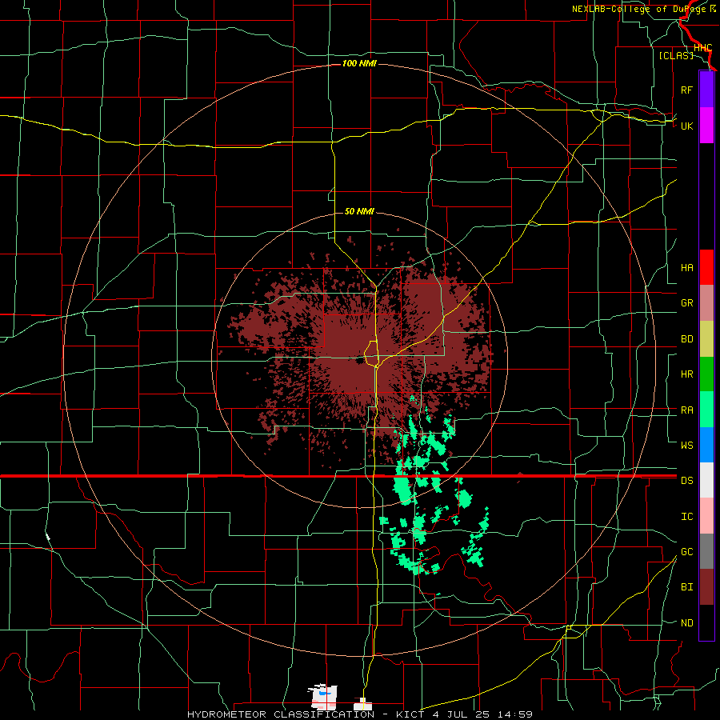720x720 pixels.
Task: Click the "ND" legend label
Action: click(686, 623)
